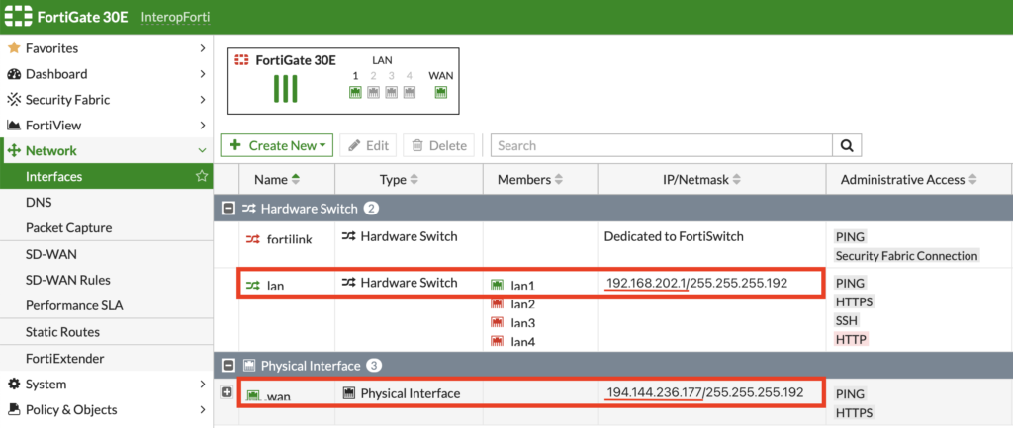The width and height of the screenshot is (1013, 428).
Task: Click LAN port 2 in faceplate
Action: tap(373, 93)
